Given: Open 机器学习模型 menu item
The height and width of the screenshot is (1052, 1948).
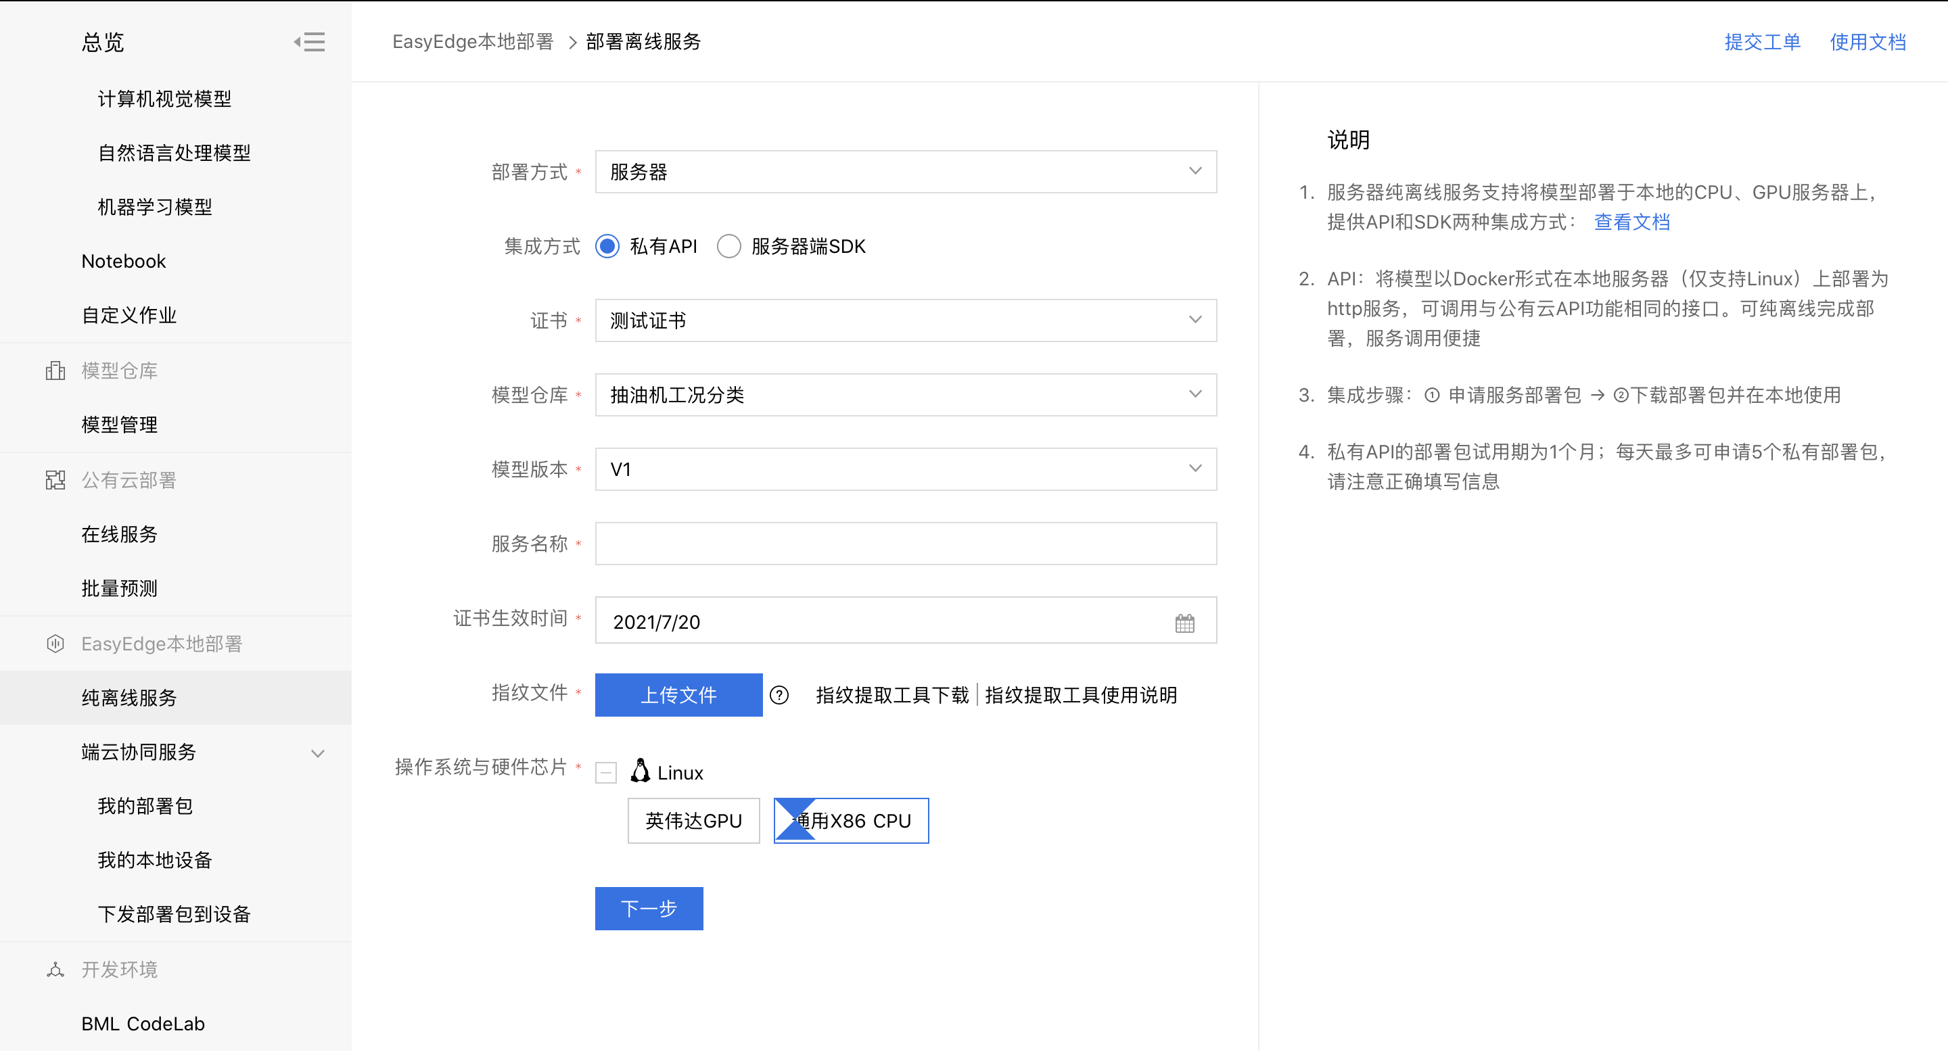Looking at the screenshot, I should (x=155, y=207).
